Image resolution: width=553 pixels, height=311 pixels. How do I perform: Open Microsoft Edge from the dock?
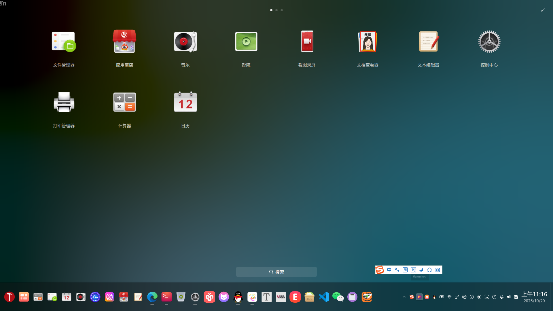click(152, 297)
